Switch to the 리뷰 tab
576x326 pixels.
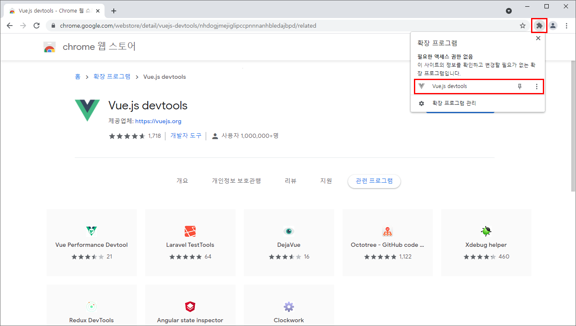(x=291, y=181)
